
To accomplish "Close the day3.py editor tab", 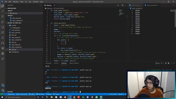I will point(54,5).
